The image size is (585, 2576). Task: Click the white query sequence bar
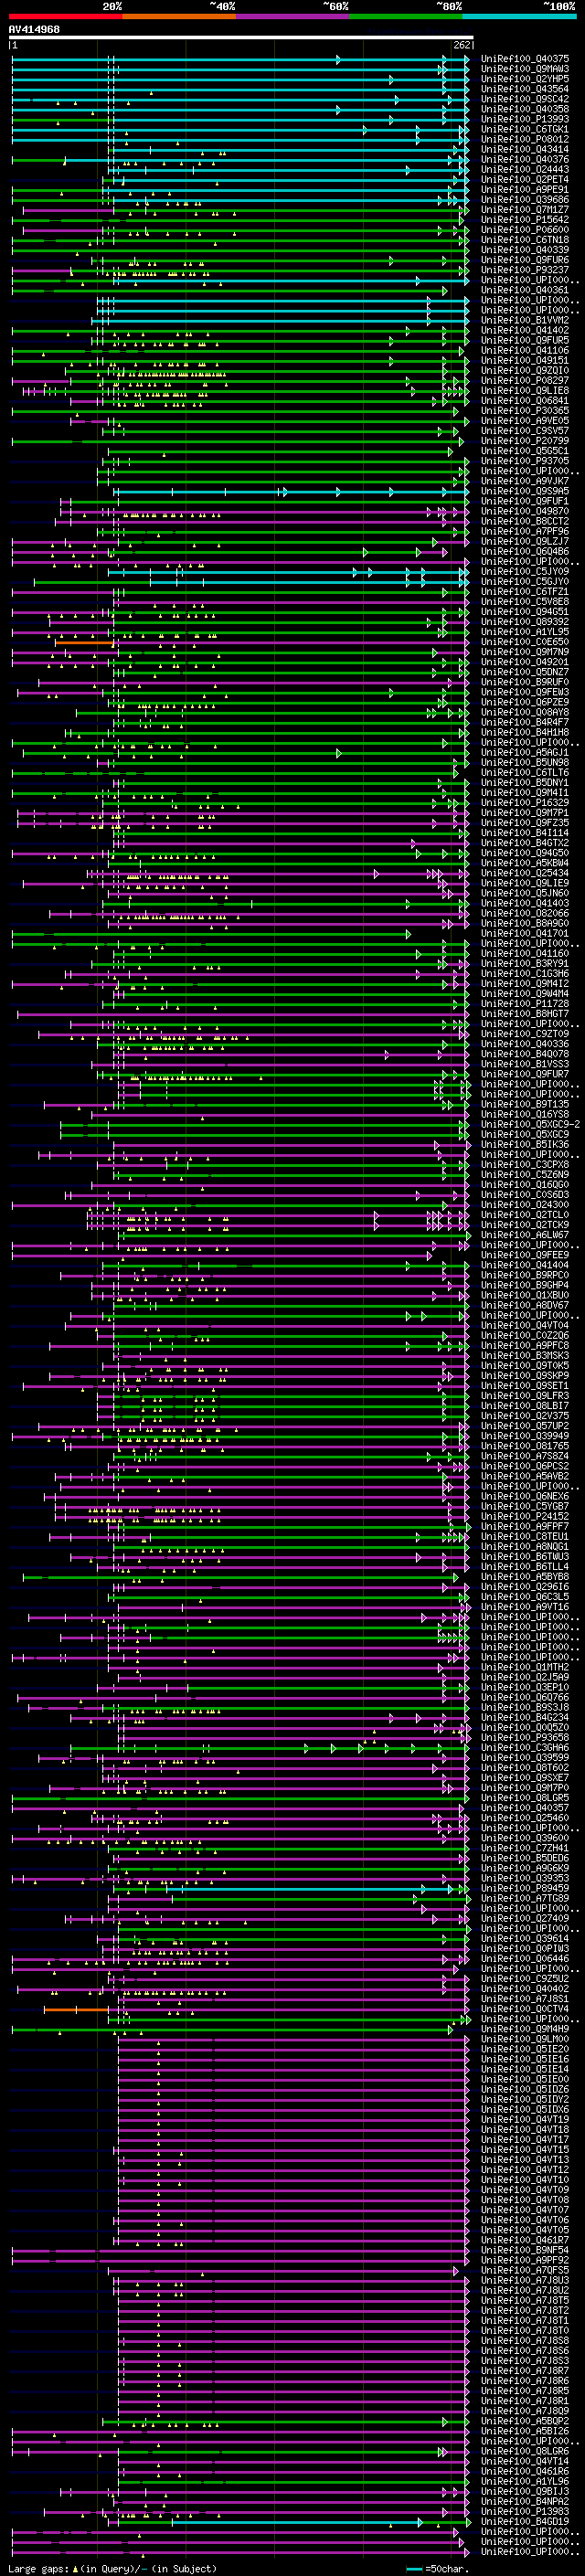pos(241,38)
